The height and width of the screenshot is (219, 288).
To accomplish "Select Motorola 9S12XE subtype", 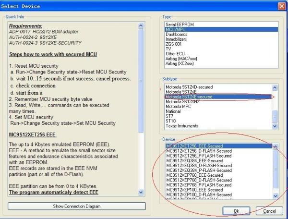I will click(x=218, y=92).
